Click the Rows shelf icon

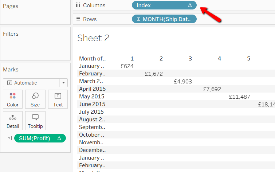(x=78, y=19)
